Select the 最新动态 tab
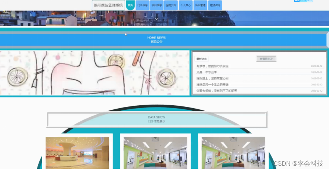The height and width of the screenshot is (170, 329). pos(201,59)
